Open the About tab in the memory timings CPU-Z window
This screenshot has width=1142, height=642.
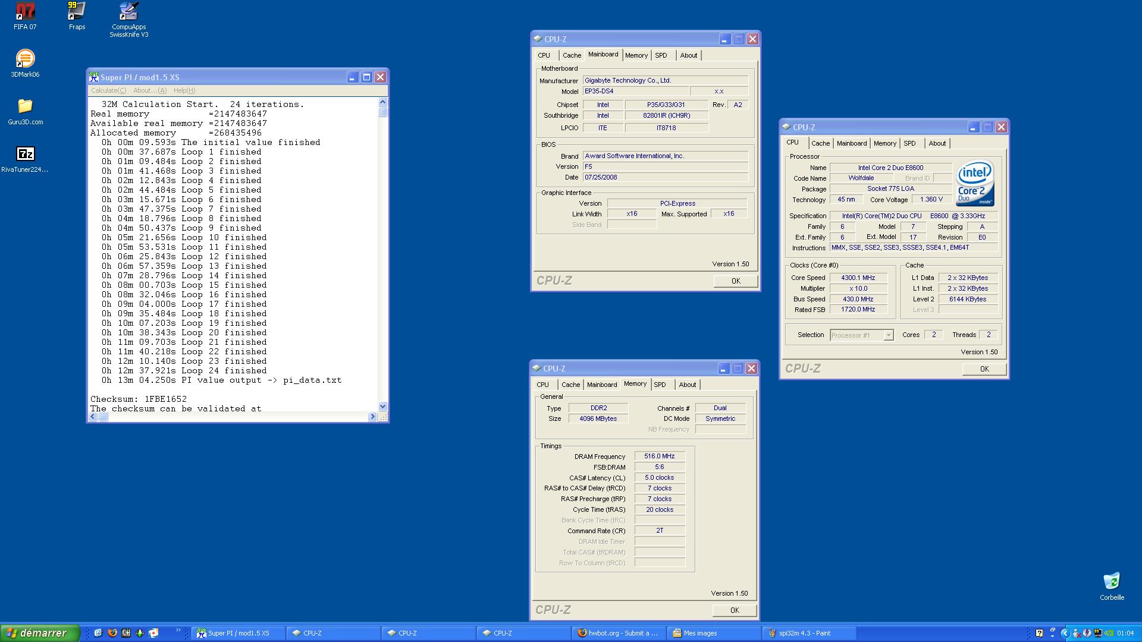point(687,385)
